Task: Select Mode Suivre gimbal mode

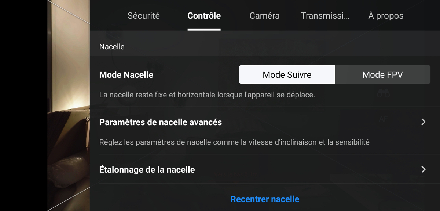Action: point(287,74)
